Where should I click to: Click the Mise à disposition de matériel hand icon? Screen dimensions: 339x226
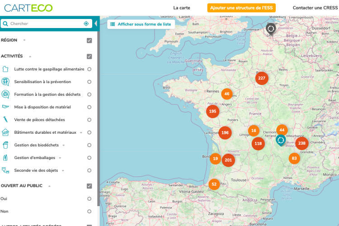click(5, 106)
